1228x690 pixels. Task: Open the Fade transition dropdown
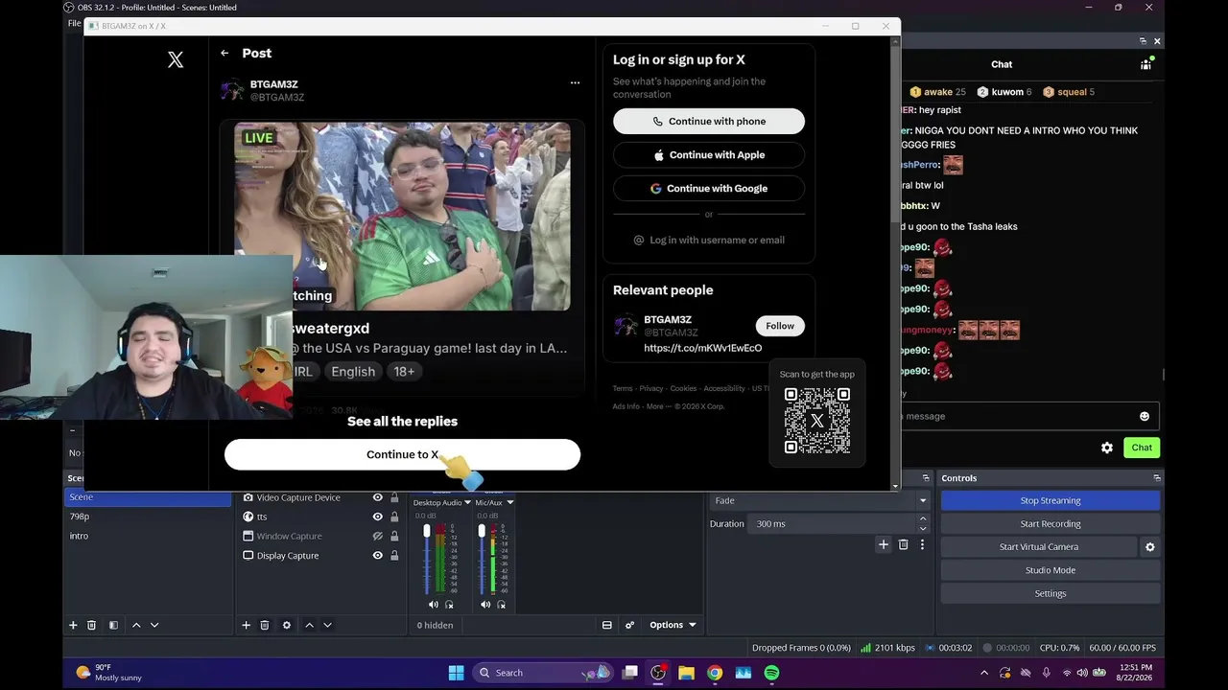tap(820, 500)
